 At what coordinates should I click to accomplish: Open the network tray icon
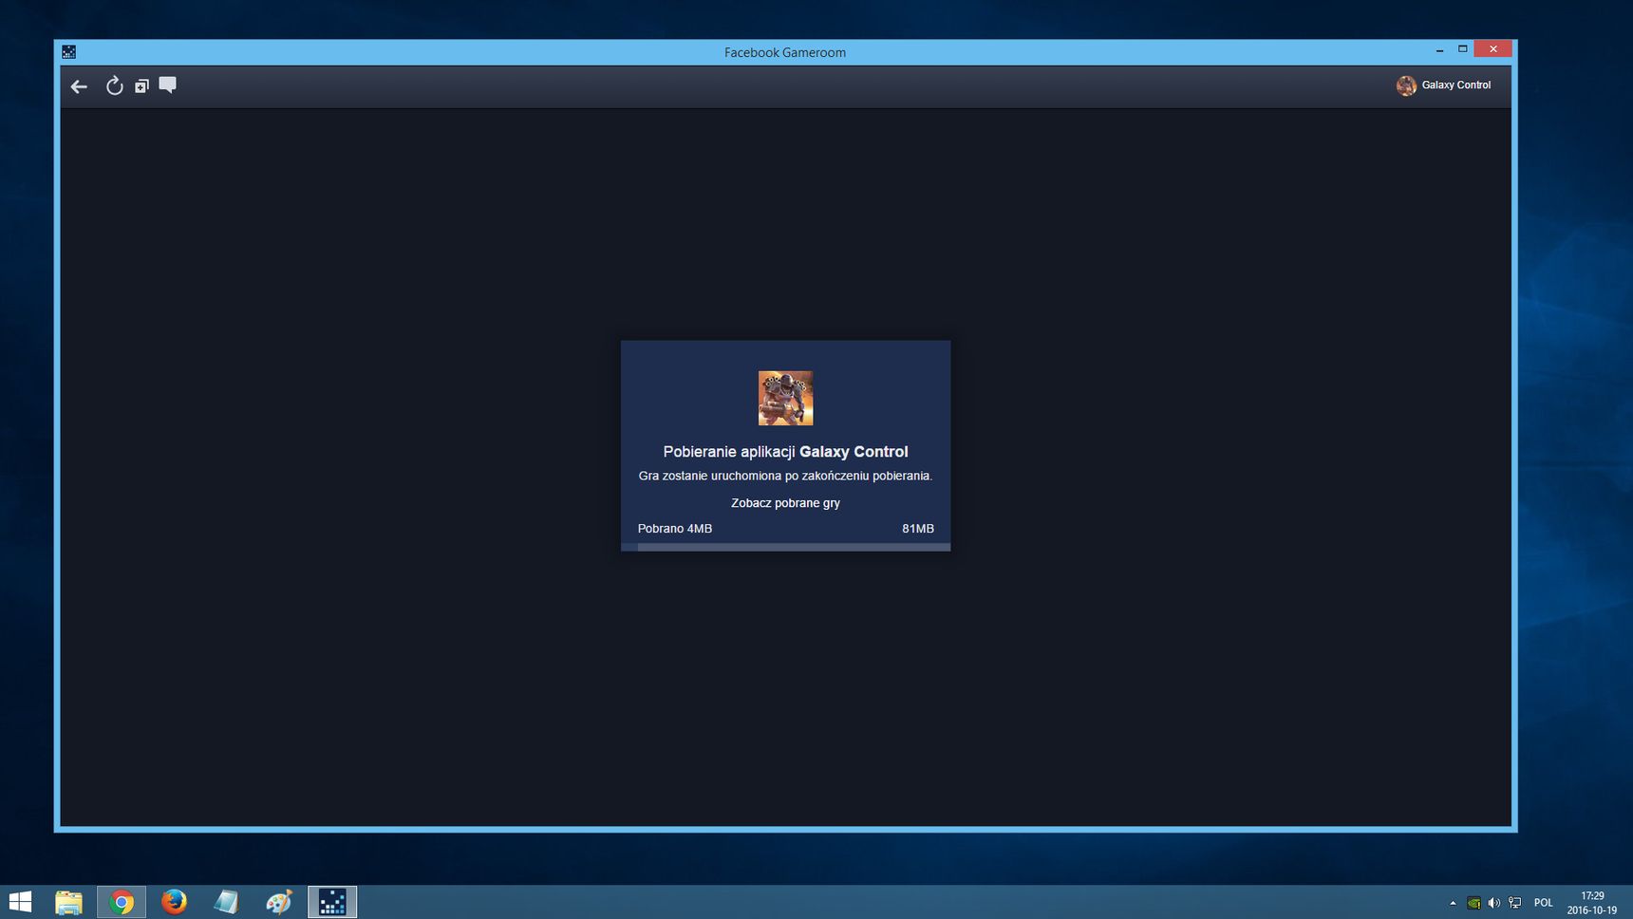pos(1515,903)
